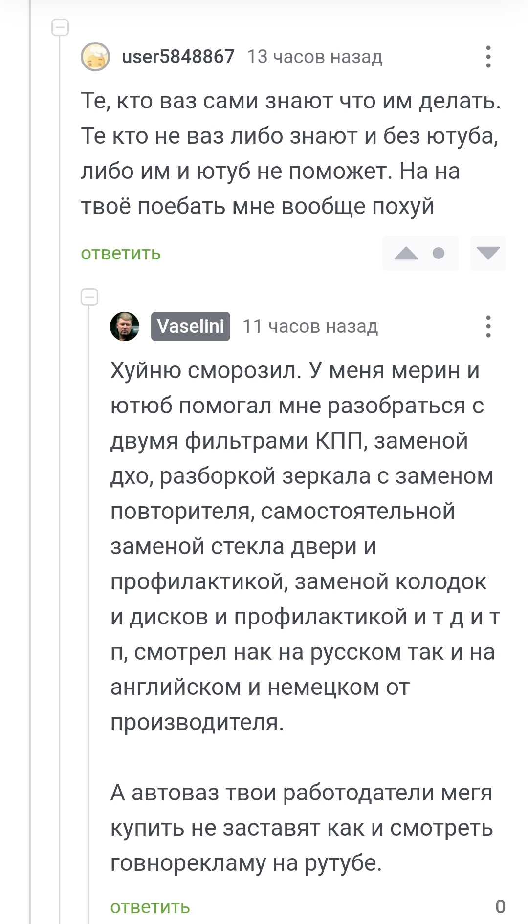Screen dimensions: 528x924
Task: Reply to Vaselini's comment via "ответить"
Action: pos(150,907)
